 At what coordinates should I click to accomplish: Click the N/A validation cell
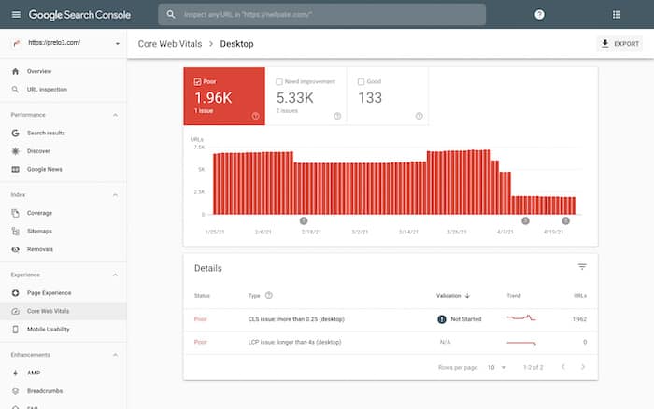click(x=445, y=342)
